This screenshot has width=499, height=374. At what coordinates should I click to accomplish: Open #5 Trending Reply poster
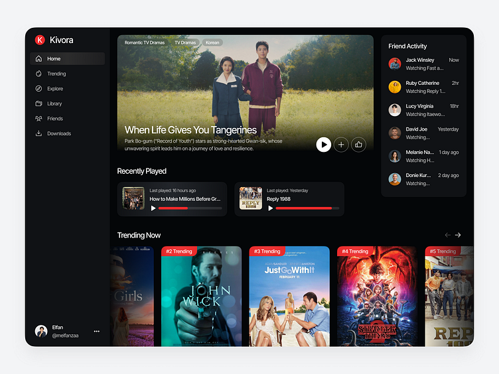pos(449,296)
